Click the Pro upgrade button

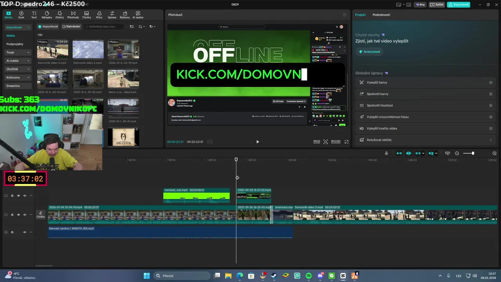(x=420, y=5)
